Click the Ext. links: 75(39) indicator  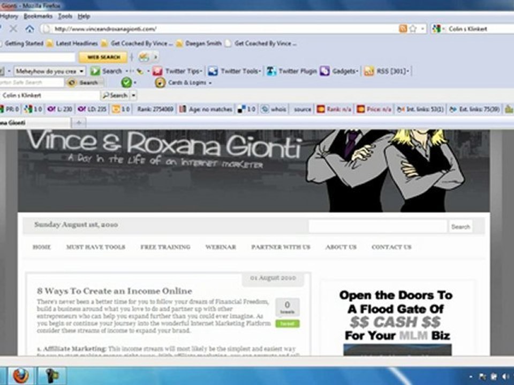[x=475, y=109]
